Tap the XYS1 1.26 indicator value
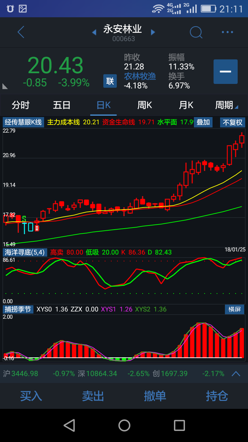Viewport: 248px width, 442px height. (116, 309)
